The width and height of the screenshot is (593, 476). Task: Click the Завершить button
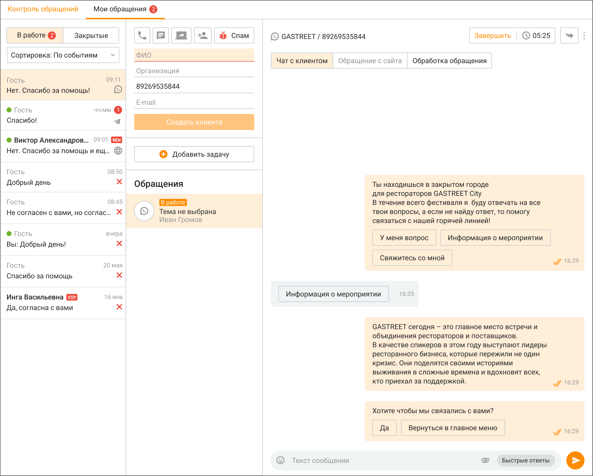coord(492,35)
